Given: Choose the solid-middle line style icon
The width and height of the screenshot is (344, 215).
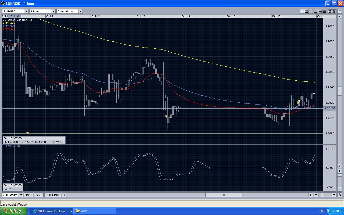Looking at the screenshot, I should pos(320,12).
